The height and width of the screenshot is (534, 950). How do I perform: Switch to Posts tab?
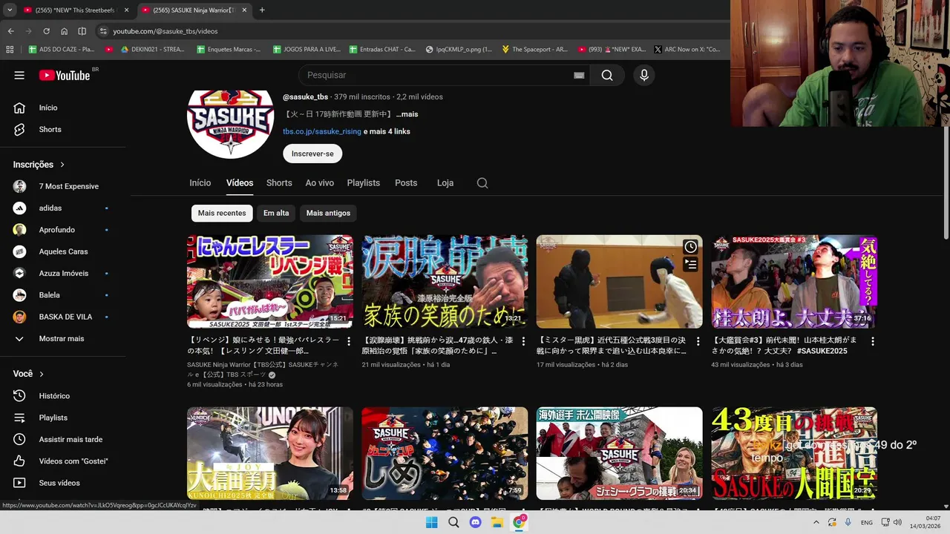point(406,183)
